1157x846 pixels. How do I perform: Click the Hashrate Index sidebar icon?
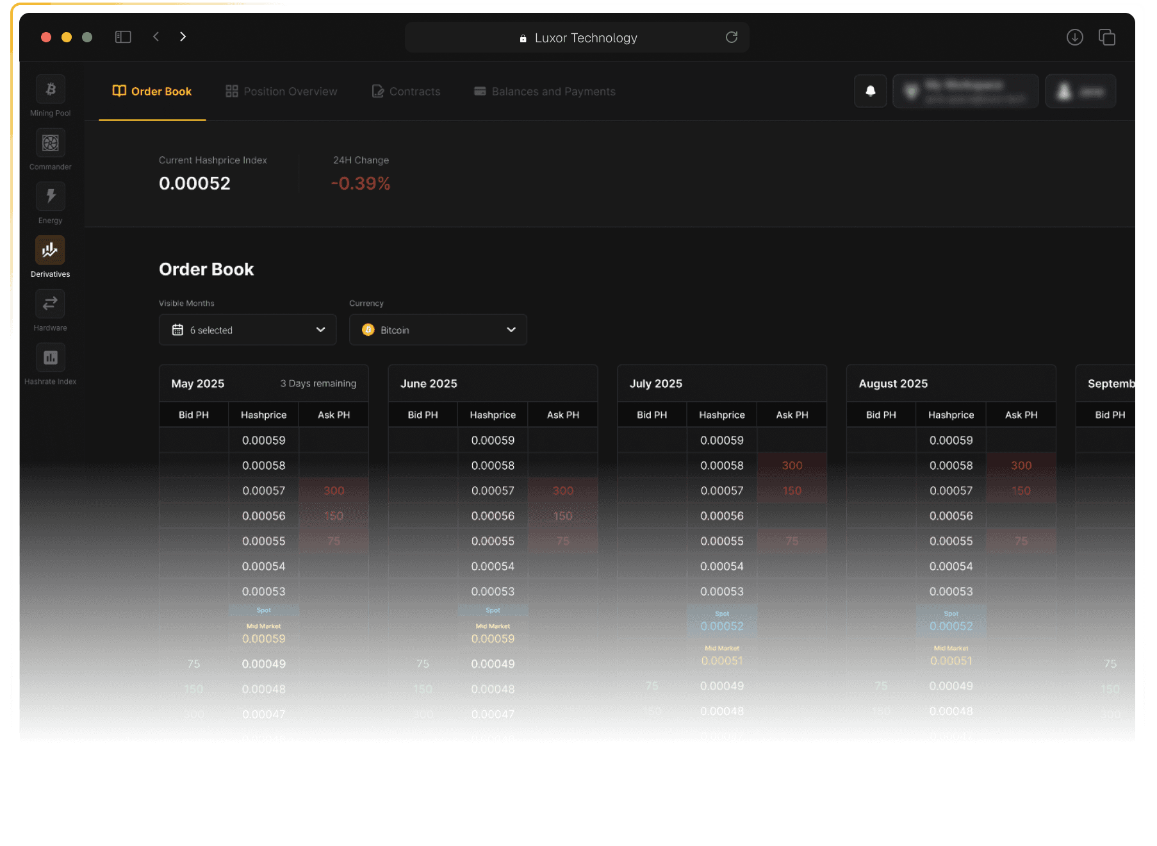pos(50,358)
